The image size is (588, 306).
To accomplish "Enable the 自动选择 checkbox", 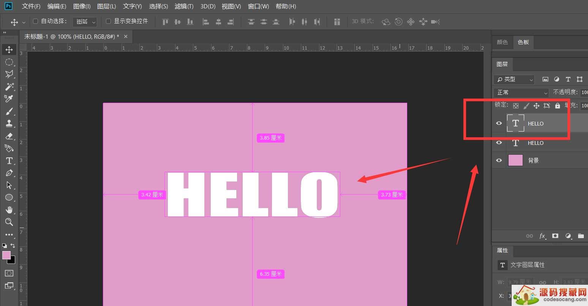I will 36,21.
